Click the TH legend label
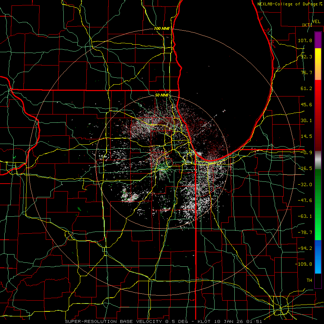This screenshot has height=324, width=324. [309, 280]
